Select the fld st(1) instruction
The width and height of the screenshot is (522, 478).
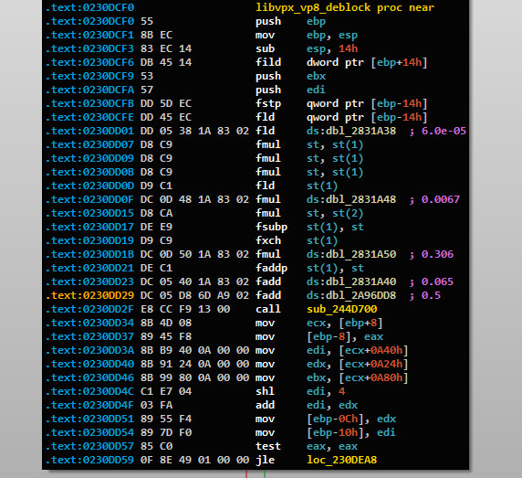tap(297, 186)
